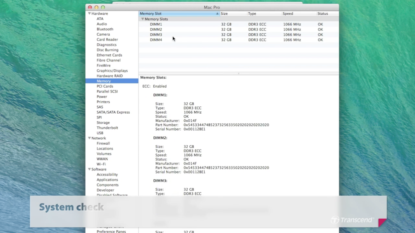Collapse the Hardware section triangle
Viewport: 415px width, 233px height.
pyautogui.click(x=89, y=14)
